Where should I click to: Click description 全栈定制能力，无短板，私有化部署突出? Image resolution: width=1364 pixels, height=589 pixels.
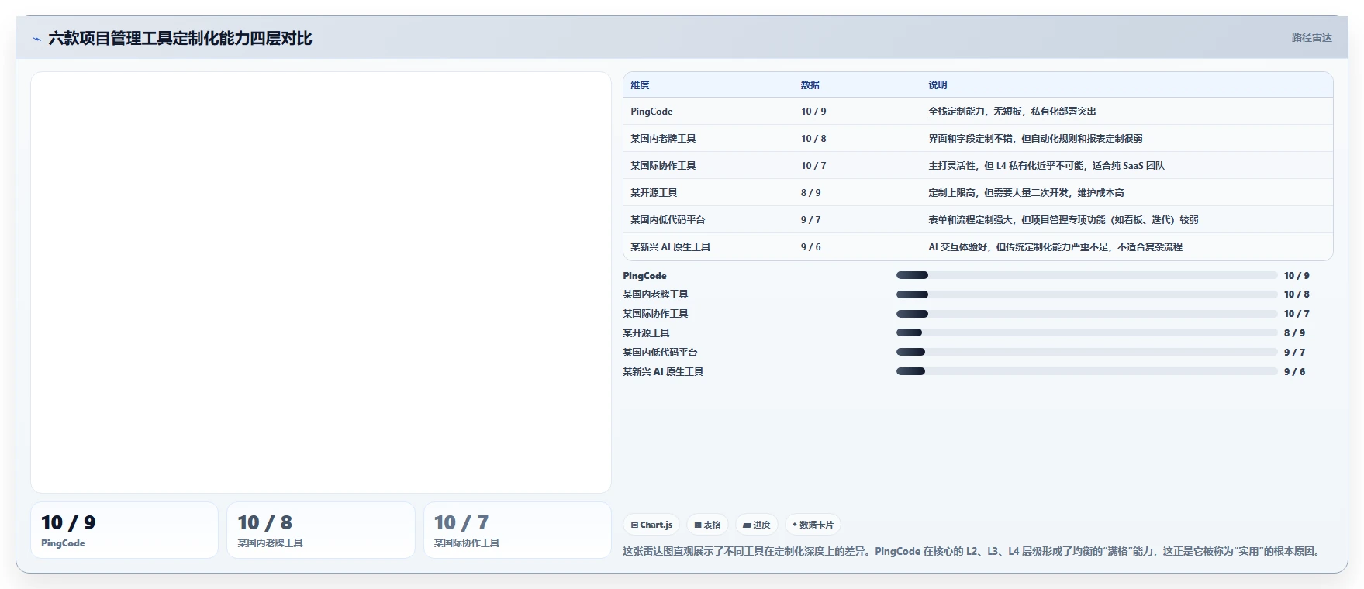click(1012, 112)
